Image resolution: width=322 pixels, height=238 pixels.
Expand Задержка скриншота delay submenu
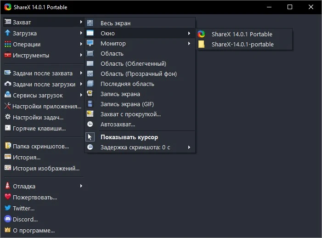coord(189,147)
